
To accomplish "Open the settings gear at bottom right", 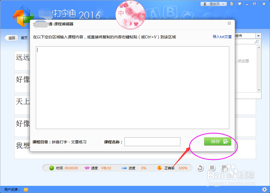I will click(x=265, y=189).
